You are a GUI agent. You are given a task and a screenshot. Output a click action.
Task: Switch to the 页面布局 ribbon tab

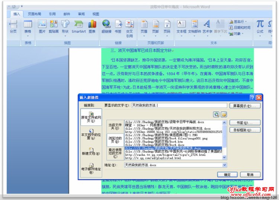pyautogui.click(x=35, y=14)
